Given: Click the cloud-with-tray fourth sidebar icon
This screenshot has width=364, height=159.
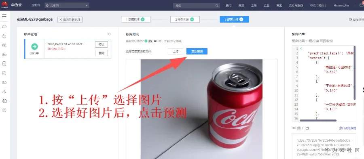Looking at the screenshot, I should (x=4, y=54).
